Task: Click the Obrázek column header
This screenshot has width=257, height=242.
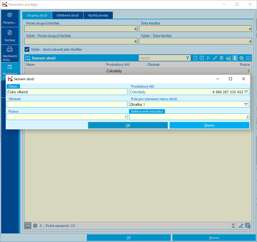Action: tap(186, 65)
